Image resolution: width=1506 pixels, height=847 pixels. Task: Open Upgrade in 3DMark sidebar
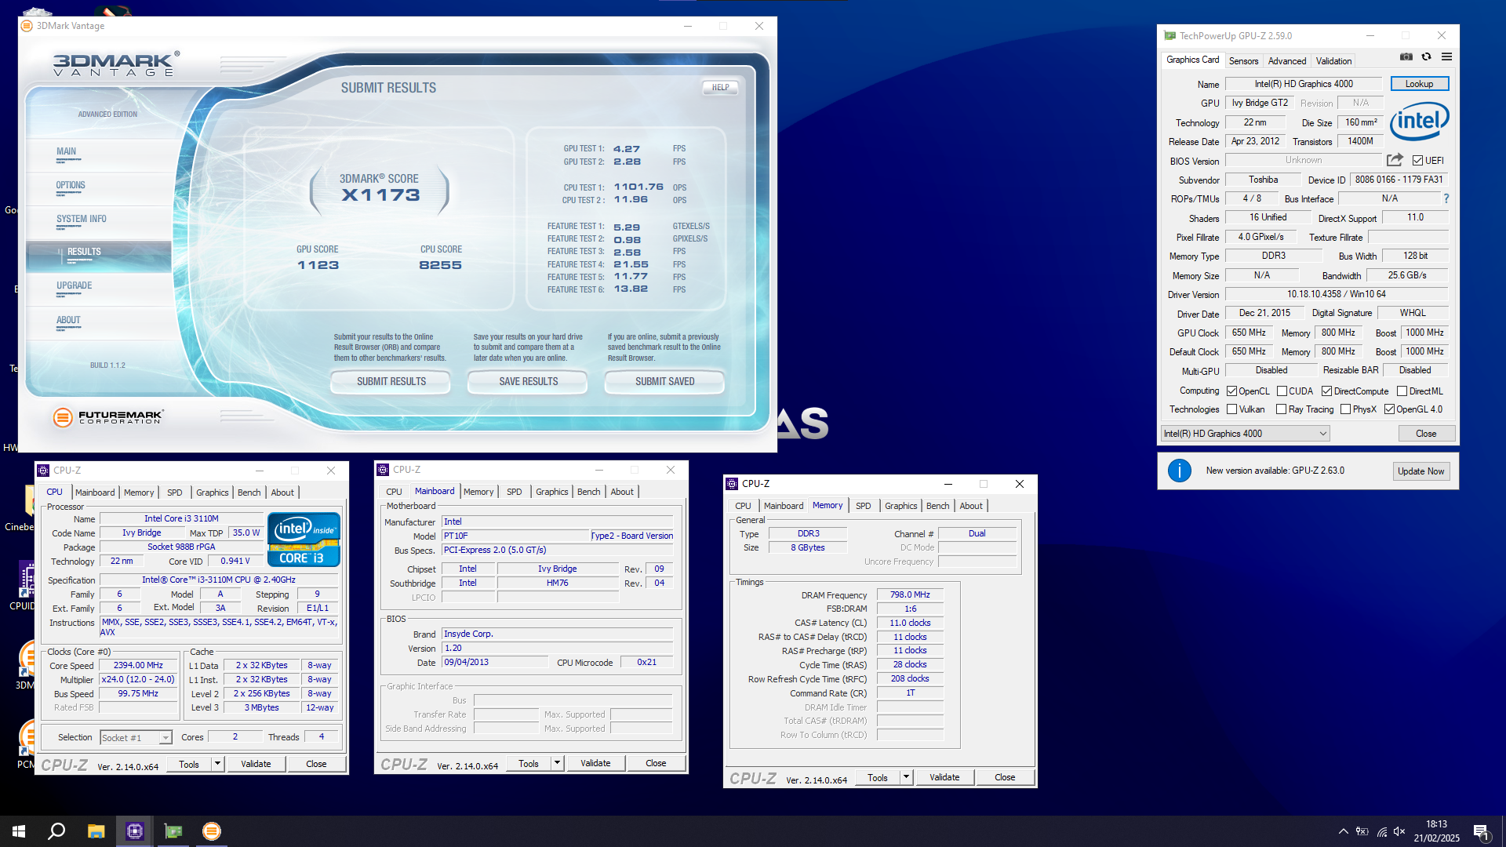pos(75,286)
